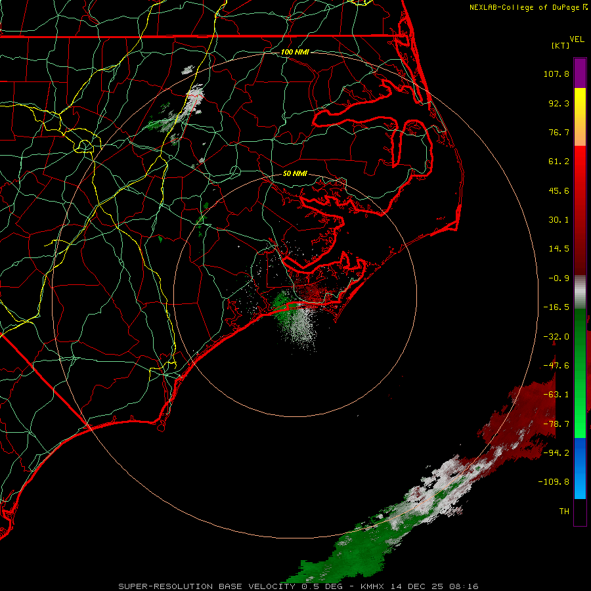Click the -63.1 velocity scale value

tap(556, 395)
